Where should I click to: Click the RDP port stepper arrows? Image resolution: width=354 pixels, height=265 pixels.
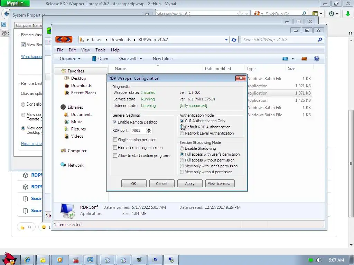click(149, 130)
